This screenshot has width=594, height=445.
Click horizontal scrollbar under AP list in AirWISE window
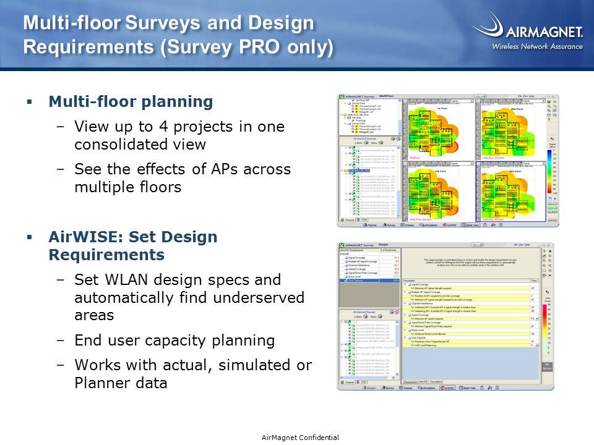click(x=368, y=377)
